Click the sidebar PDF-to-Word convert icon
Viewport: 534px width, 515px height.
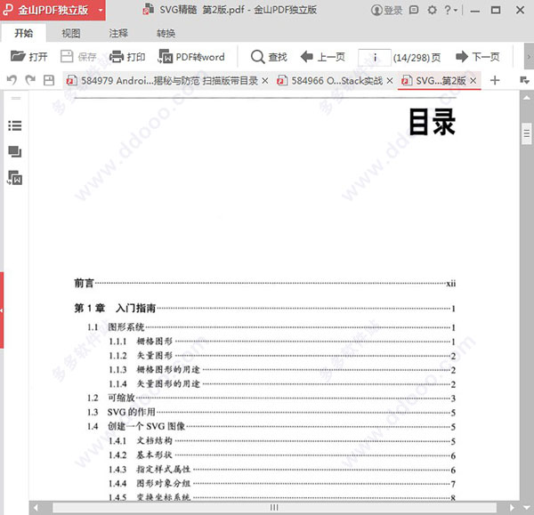(x=15, y=178)
